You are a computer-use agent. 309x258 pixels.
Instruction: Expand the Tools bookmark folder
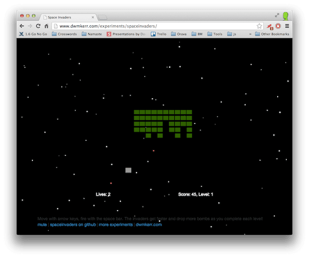[x=214, y=34]
